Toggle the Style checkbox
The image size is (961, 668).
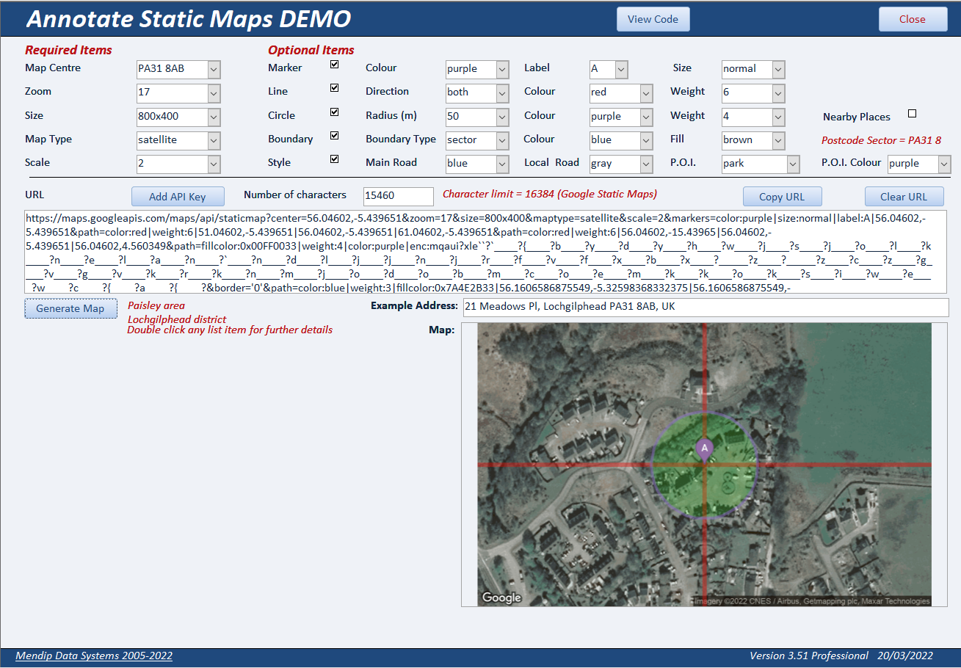tap(335, 159)
